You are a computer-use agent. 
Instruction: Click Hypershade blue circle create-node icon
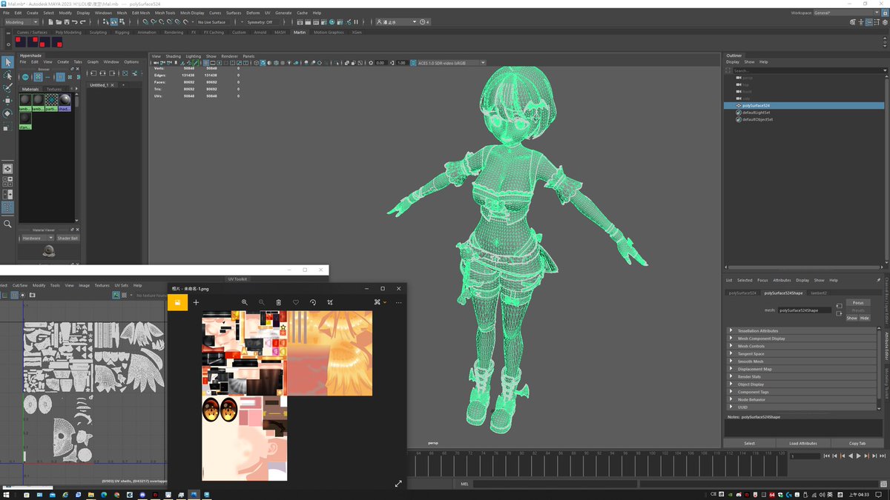tap(25, 77)
